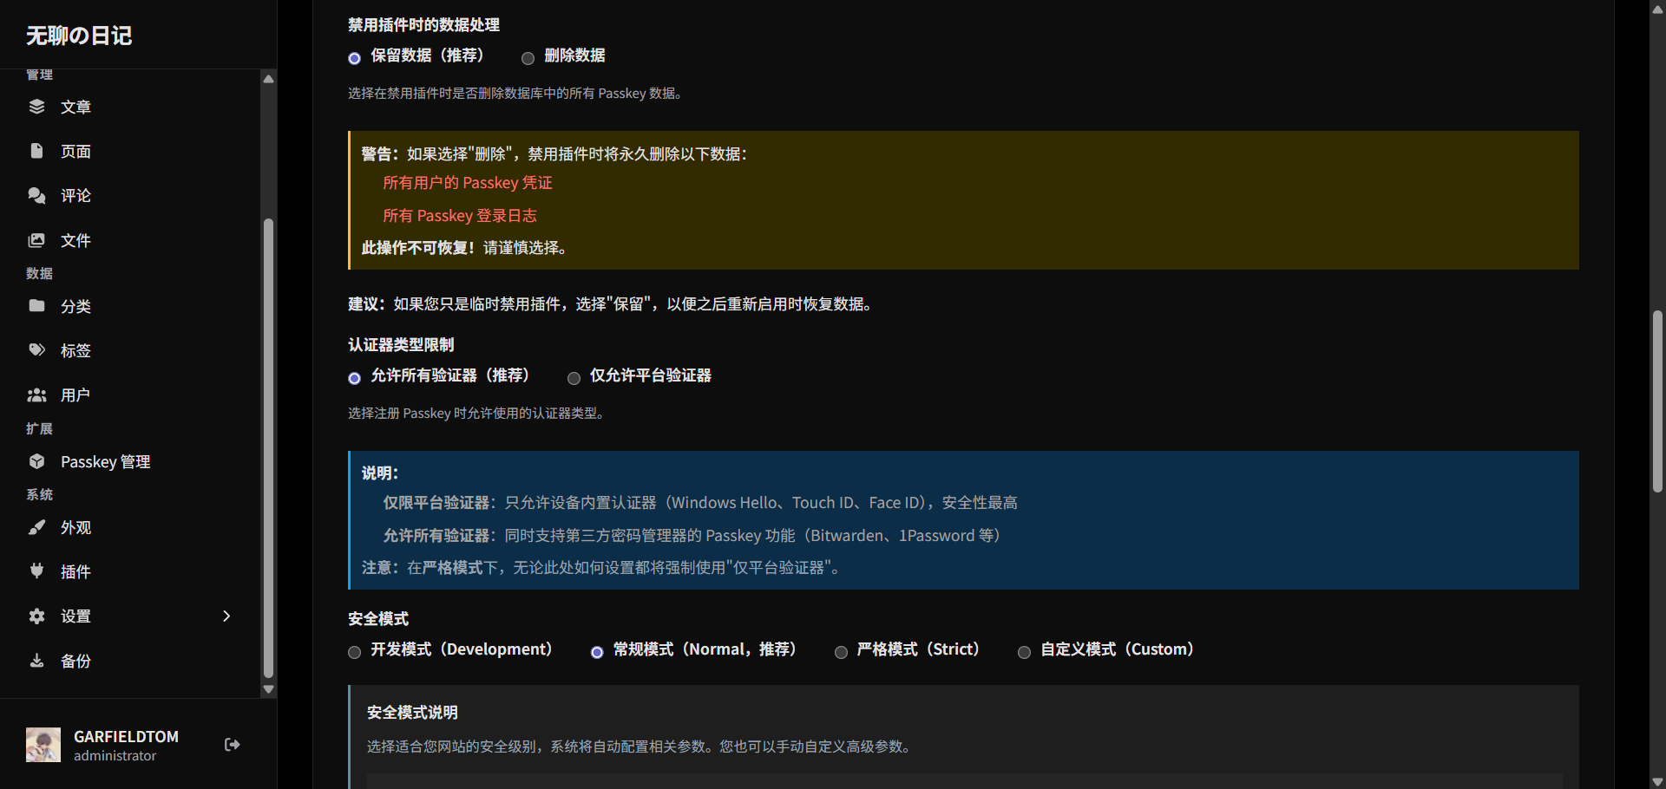Click the 备份 download icon

click(36, 661)
